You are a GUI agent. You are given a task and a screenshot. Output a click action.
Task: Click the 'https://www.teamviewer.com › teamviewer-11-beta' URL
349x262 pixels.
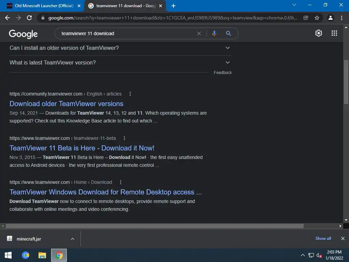click(63, 139)
